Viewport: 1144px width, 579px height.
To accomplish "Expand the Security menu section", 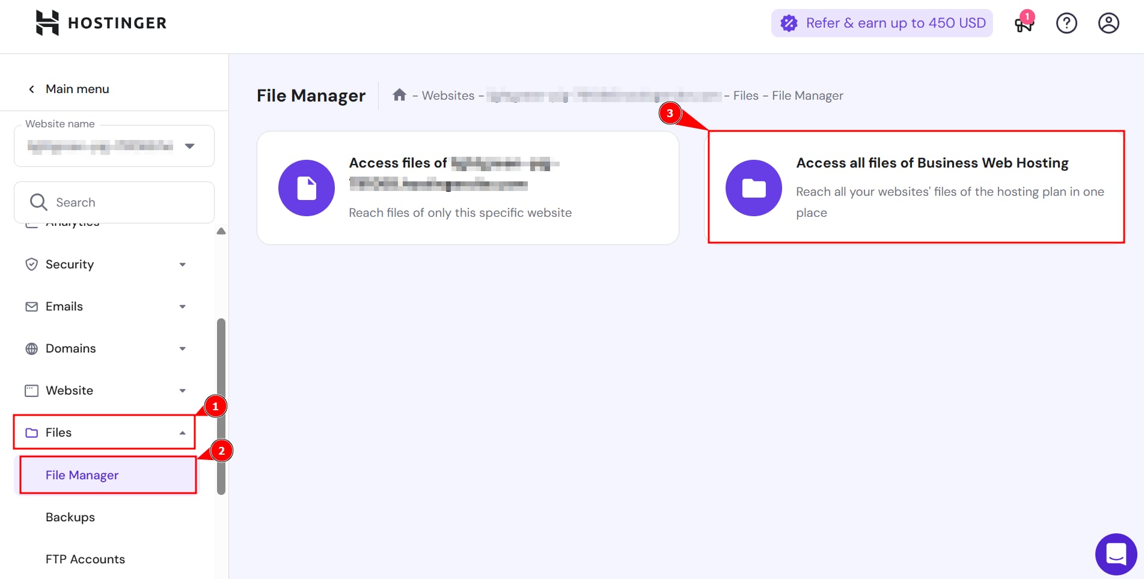I will pos(105,264).
